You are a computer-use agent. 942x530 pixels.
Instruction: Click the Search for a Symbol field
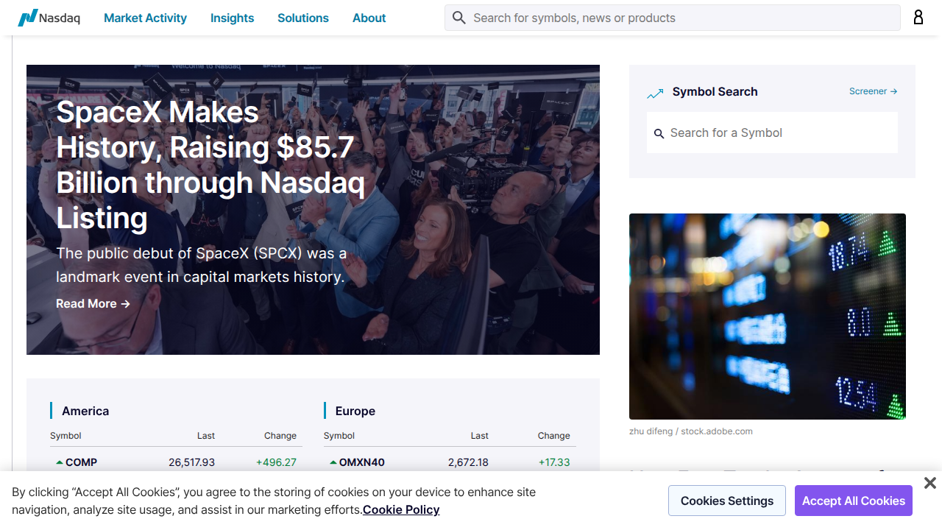[772, 132]
